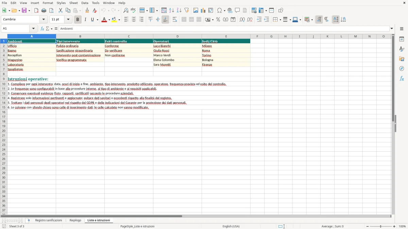
Task: Open sidebar Navigator panel
Action: pos(402,69)
